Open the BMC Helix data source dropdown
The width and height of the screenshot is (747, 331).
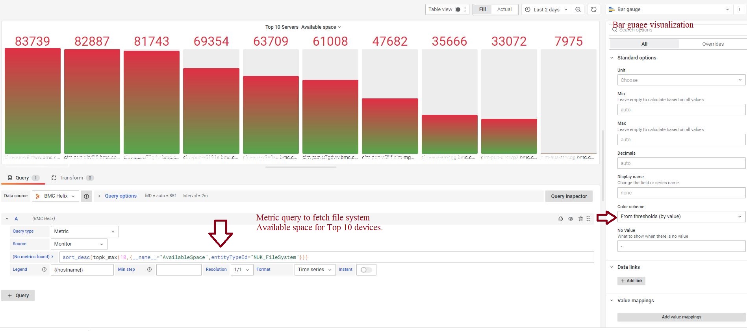coord(56,196)
